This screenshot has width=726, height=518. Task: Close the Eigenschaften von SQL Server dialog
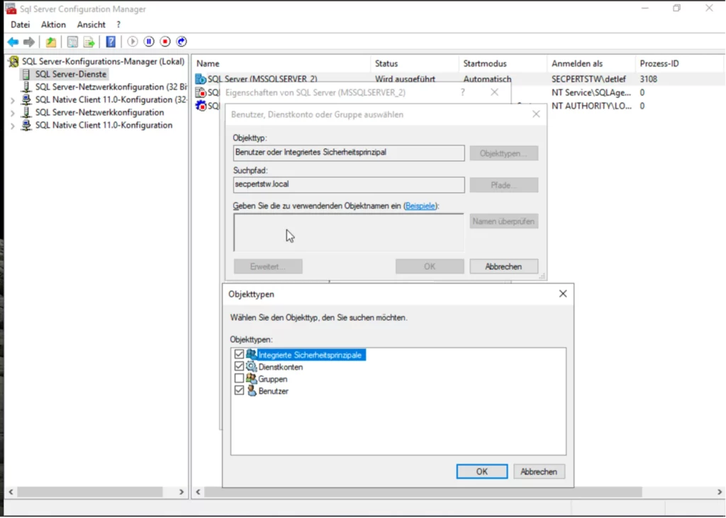[x=494, y=92]
